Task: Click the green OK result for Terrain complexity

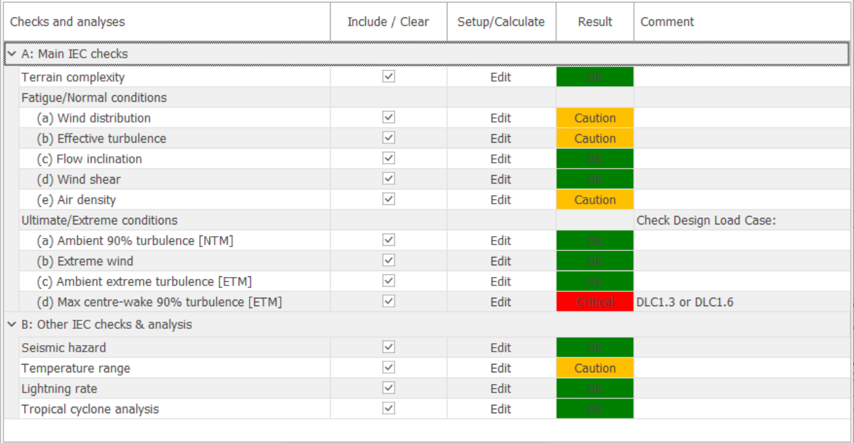Action: [594, 77]
